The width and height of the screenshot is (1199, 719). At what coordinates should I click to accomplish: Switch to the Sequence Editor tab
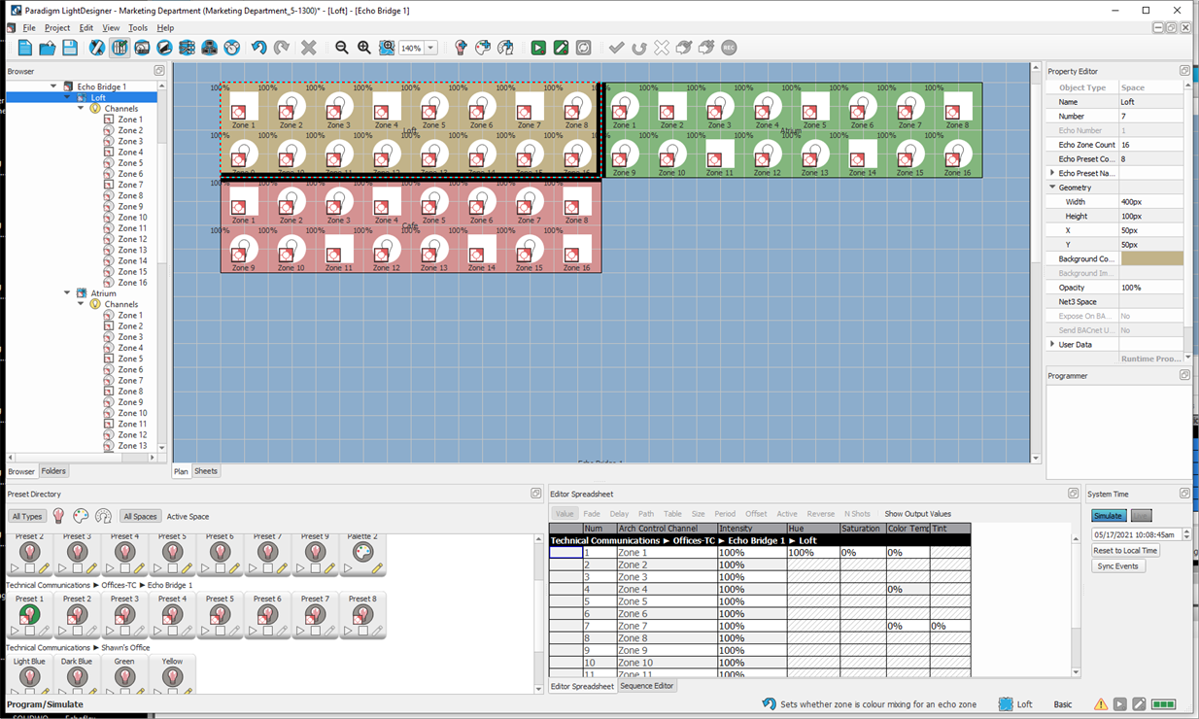click(647, 686)
